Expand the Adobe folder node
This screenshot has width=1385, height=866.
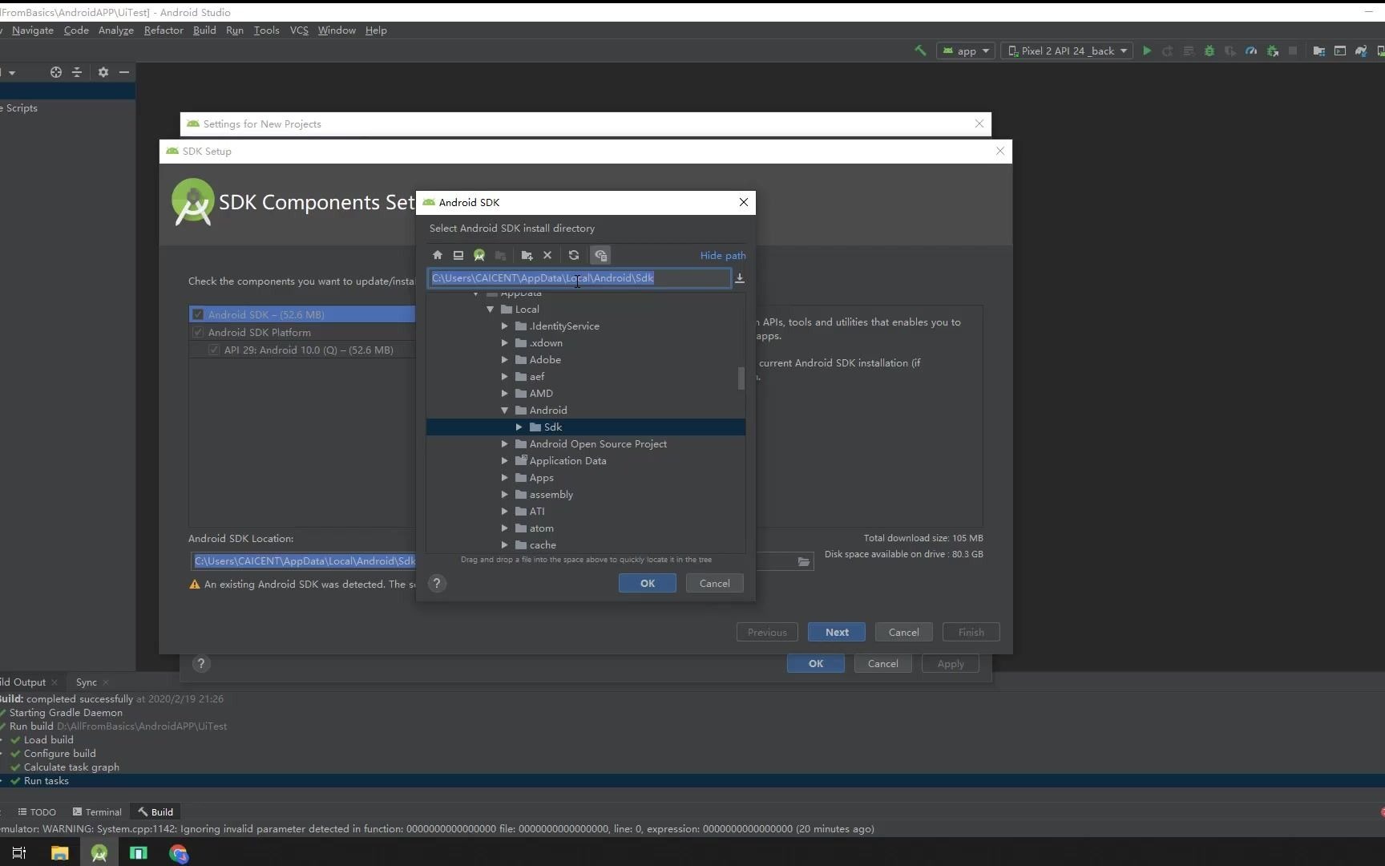pyautogui.click(x=505, y=360)
